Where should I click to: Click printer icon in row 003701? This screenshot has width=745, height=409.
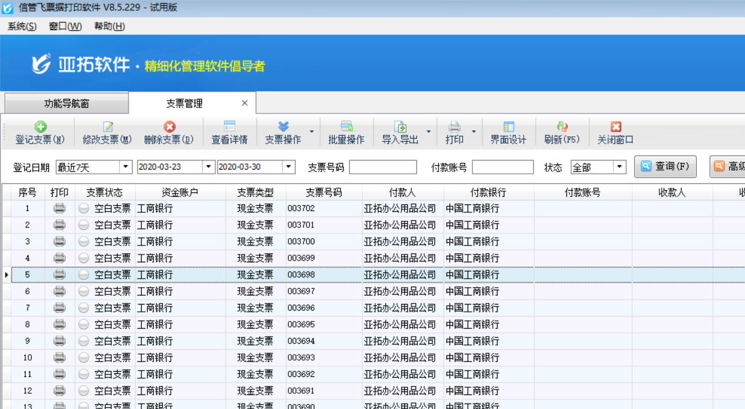pos(60,224)
